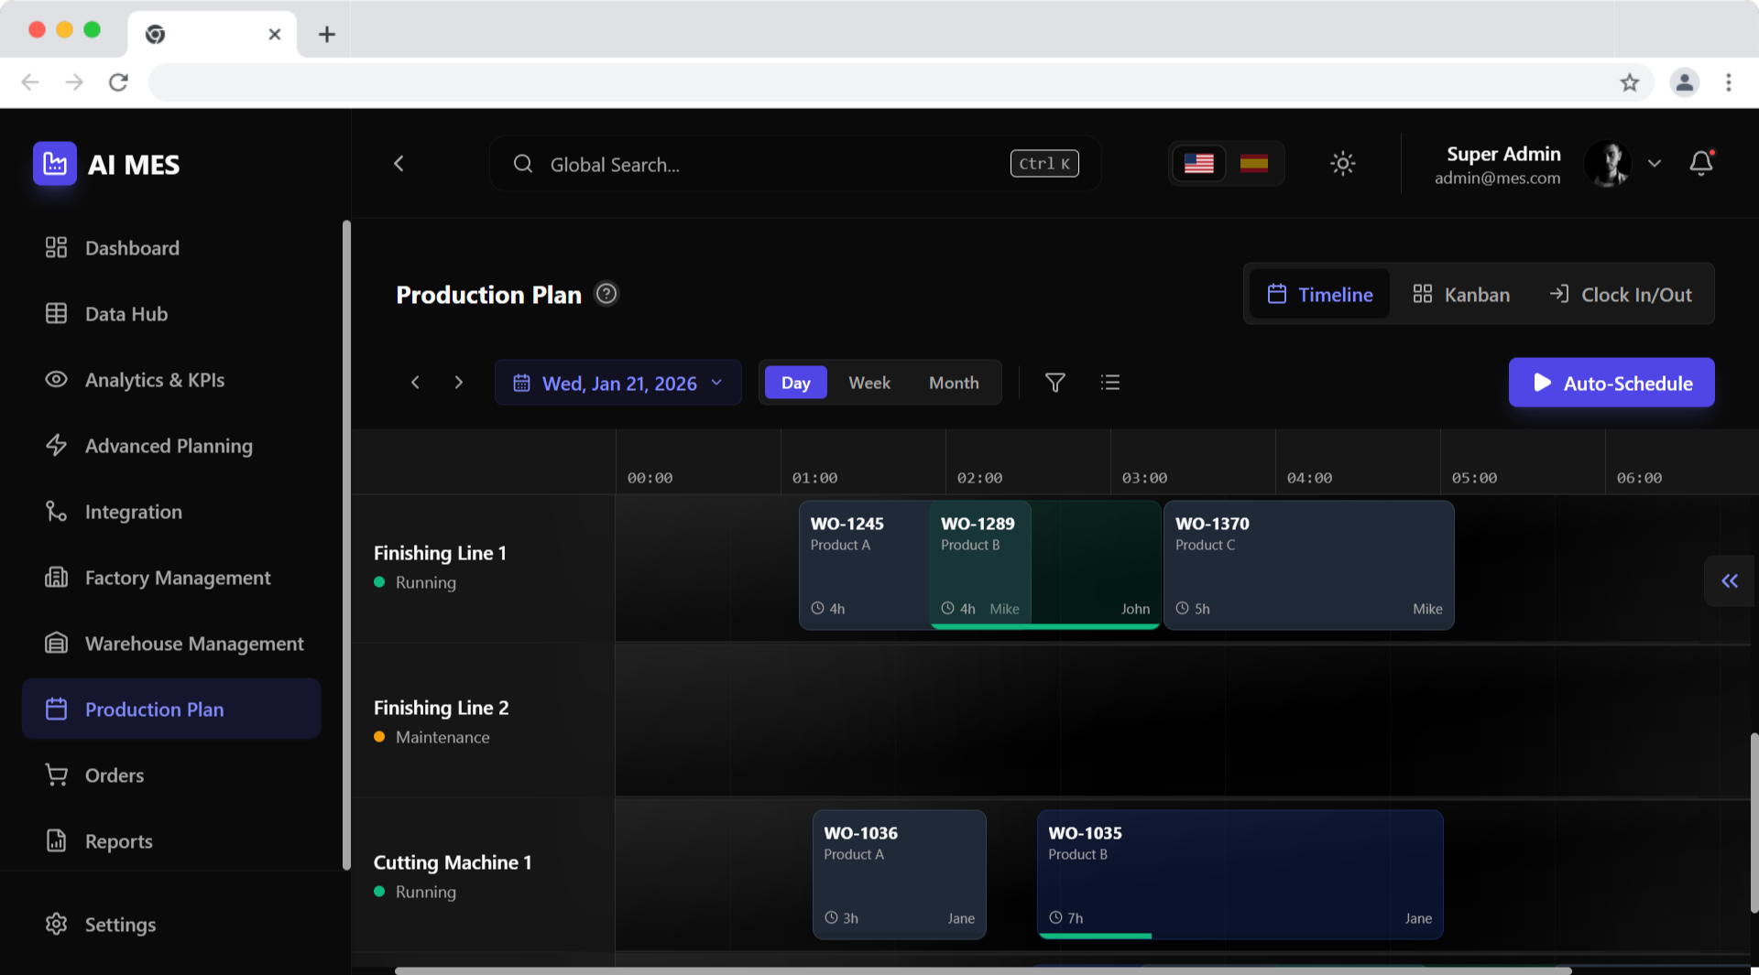Open browser three-dot menu
Image resolution: width=1759 pixels, height=975 pixels.
(1729, 82)
